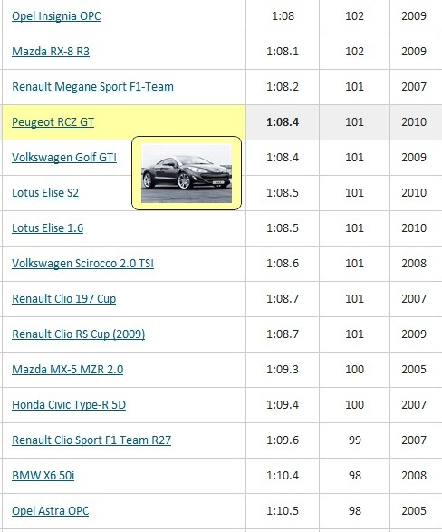The height and width of the screenshot is (532, 442).
Task: Select the highlighted Peugeot RCZ GT link
Action: pos(53,122)
